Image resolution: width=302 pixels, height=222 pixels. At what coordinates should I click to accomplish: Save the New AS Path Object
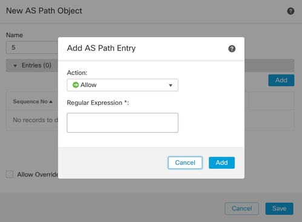click(x=279, y=209)
